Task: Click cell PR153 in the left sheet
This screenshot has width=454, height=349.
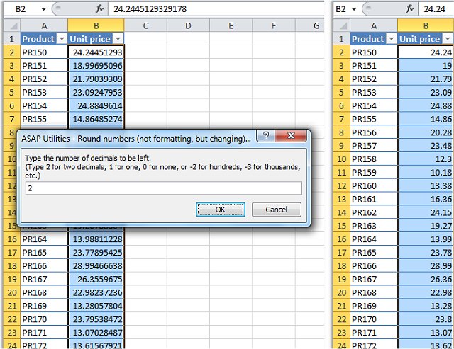Action: click(44, 93)
